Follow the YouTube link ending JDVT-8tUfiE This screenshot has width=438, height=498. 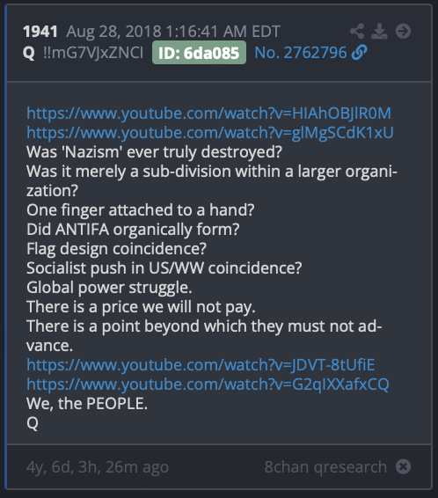tap(201, 365)
